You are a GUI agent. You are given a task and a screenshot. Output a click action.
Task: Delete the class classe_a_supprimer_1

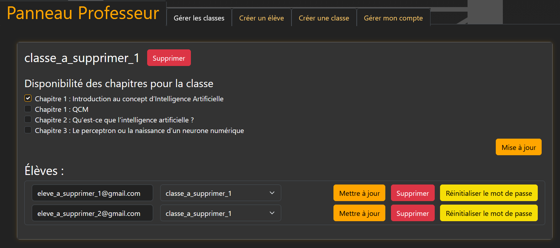[169, 58]
